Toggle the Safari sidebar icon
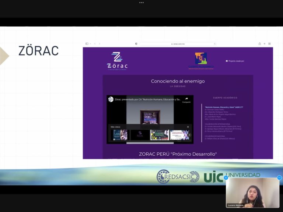The height and width of the screenshot is (212, 283). tap(87, 44)
